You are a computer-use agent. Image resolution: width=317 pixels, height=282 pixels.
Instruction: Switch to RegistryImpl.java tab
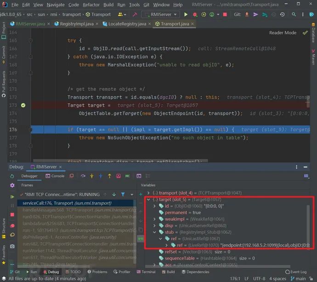(77, 24)
